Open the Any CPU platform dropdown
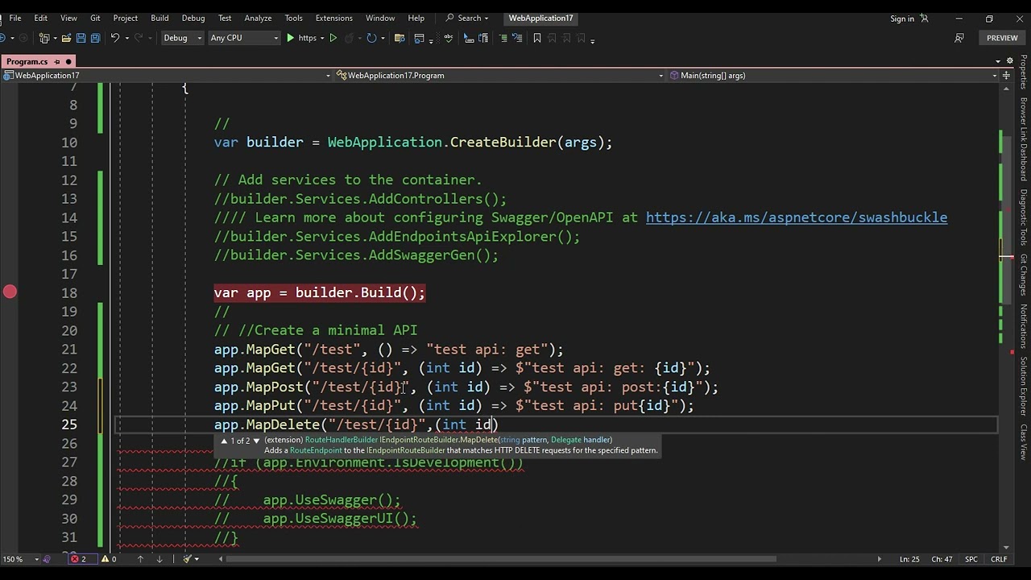The image size is (1031, 580). 244,38
